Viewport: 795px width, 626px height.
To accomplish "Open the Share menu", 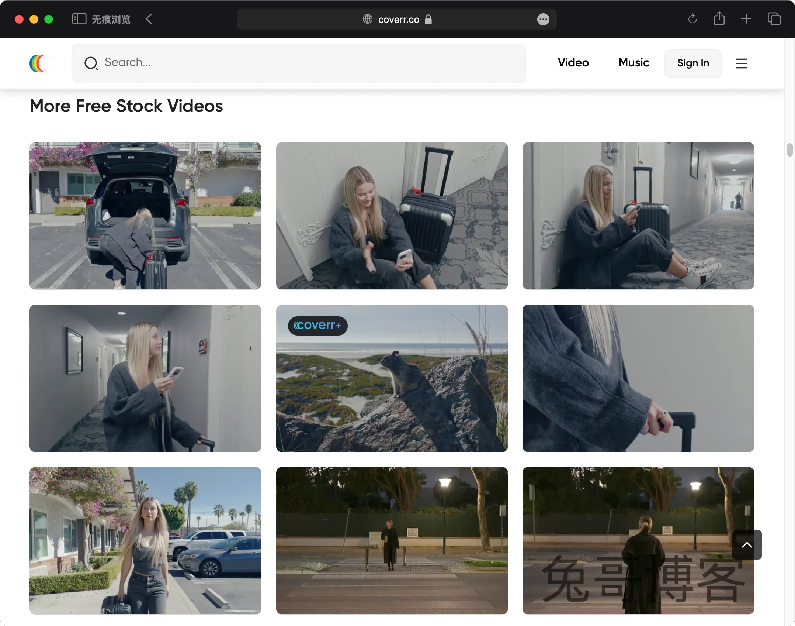I will coord(719,18).
